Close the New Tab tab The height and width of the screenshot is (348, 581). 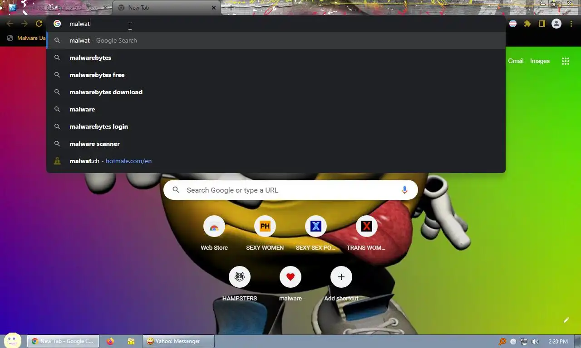click(214, 8)
